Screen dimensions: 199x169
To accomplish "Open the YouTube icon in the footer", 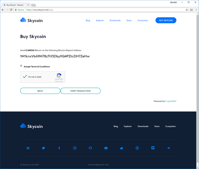I will pyautogui.click(x=106, y=148).
